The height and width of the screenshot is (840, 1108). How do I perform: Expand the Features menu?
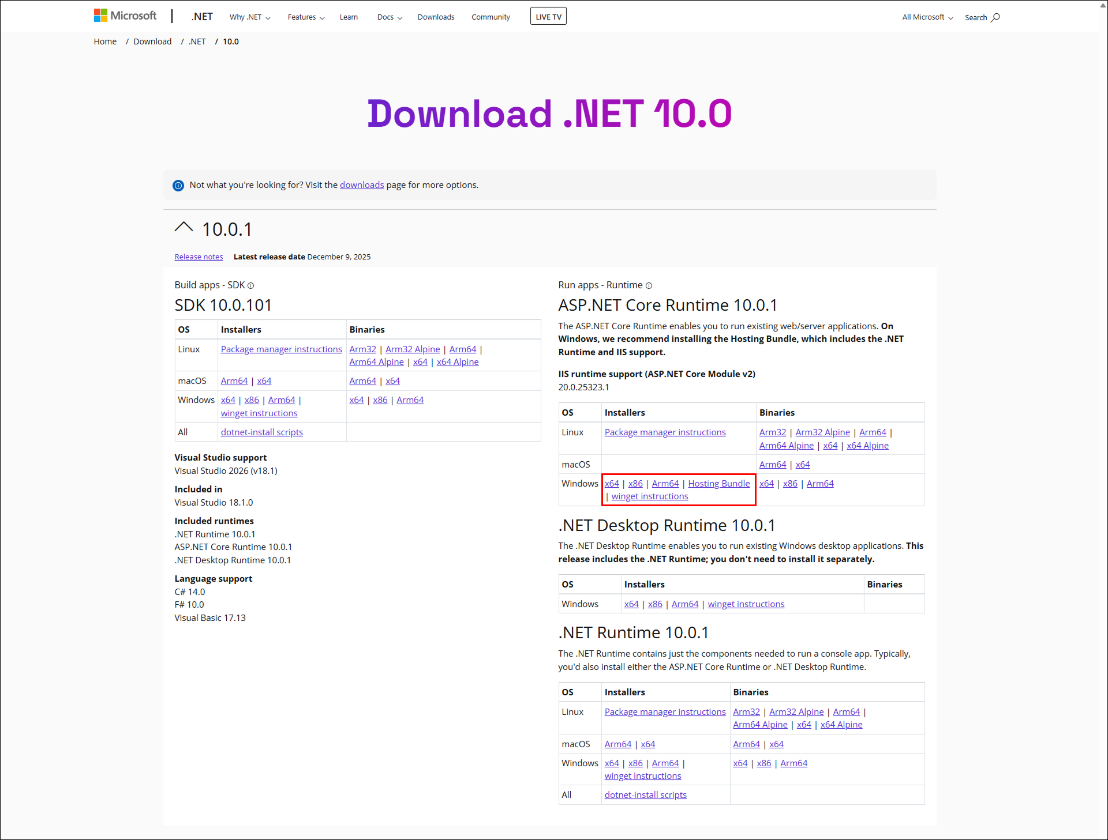point(306,17)
